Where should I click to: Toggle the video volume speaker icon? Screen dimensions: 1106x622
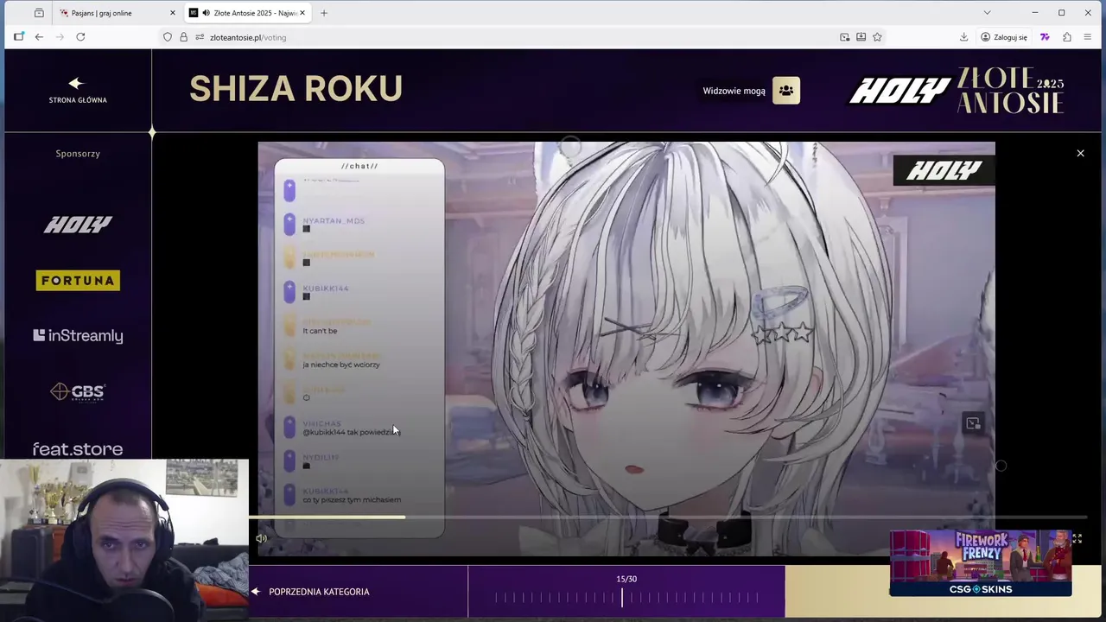click(261, 538)
